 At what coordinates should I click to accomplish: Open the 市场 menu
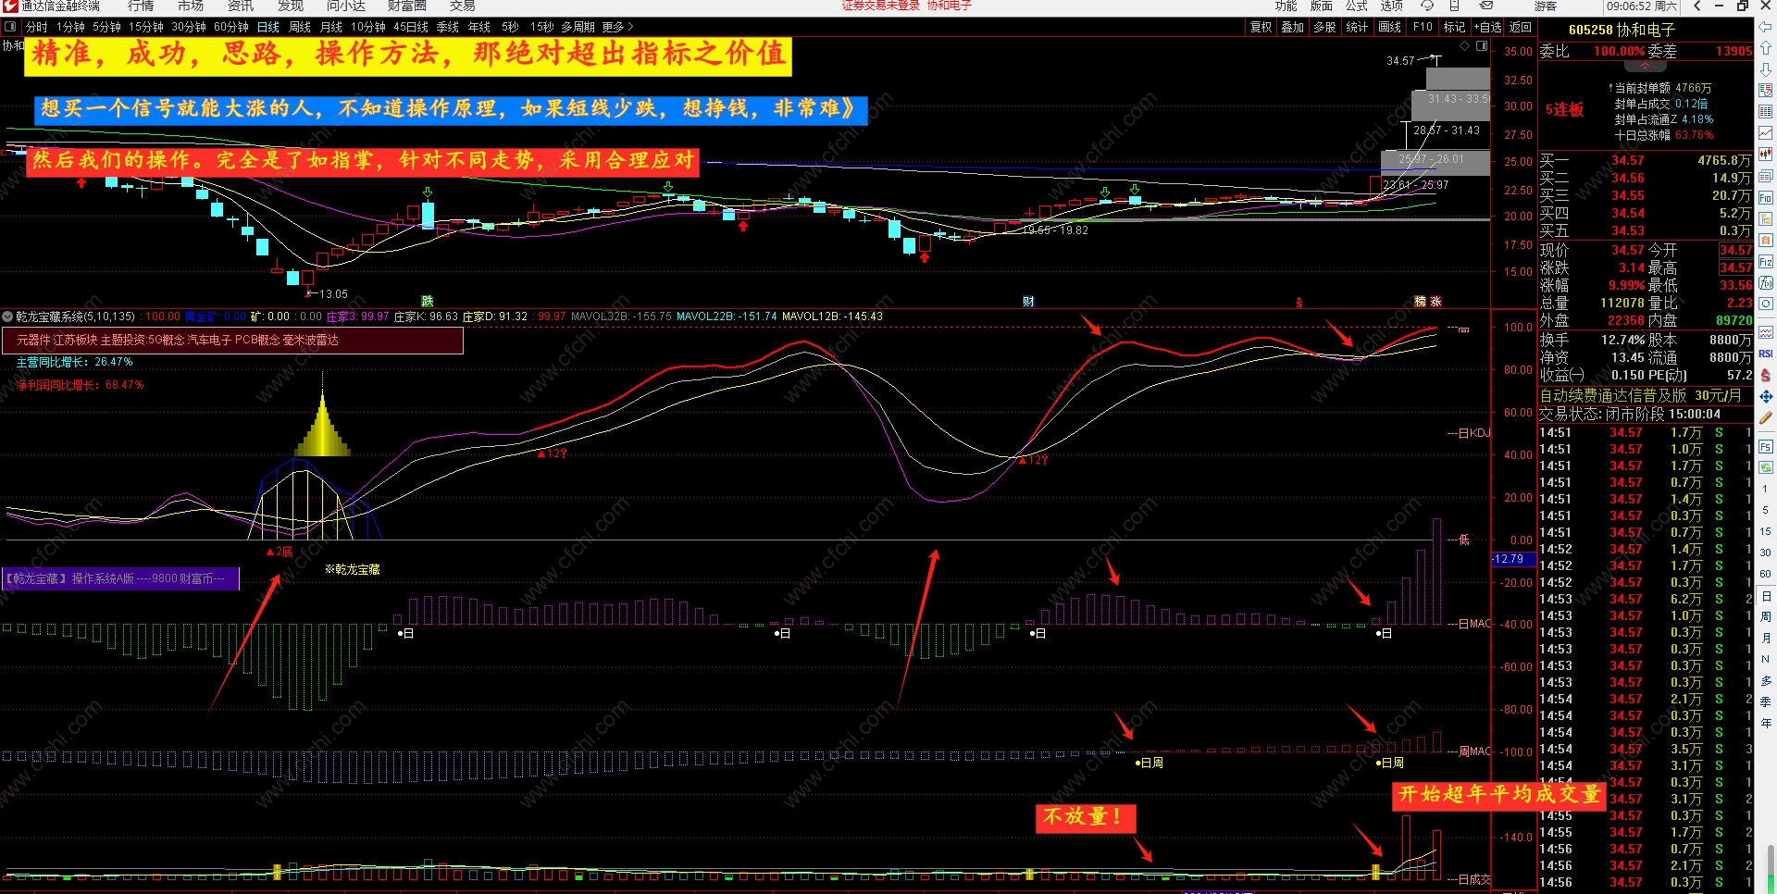coord(191,6)
